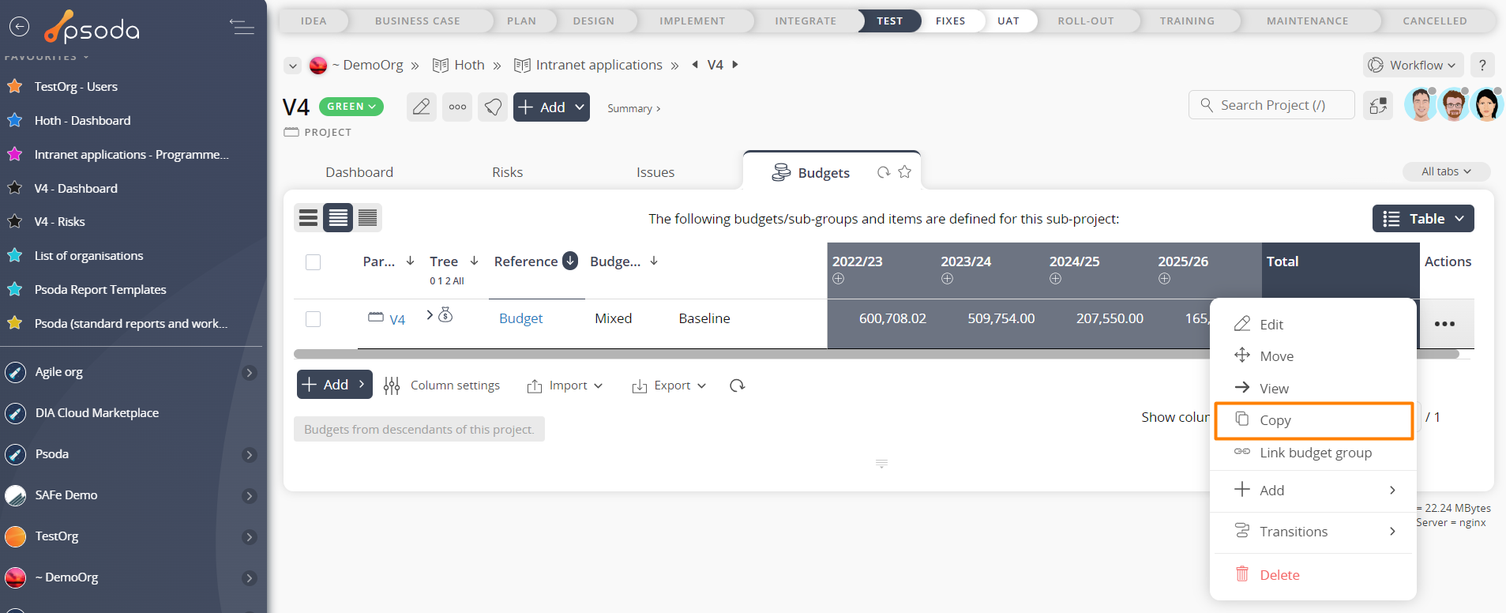This screenshot has height=613, width=1506.
Task: Expand the breadcrumb dropdown chevron before DemoOrg
Action: coord(292,66)
